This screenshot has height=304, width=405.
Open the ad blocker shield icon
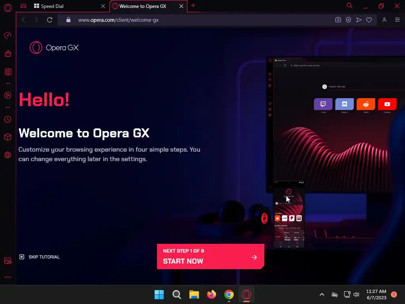click(348, 20)
